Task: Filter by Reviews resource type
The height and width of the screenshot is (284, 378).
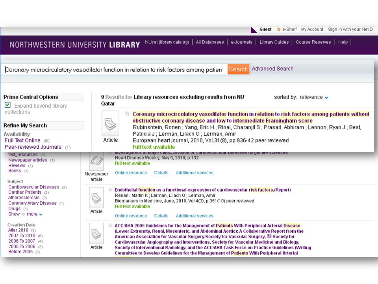Action: pos(17,165)
